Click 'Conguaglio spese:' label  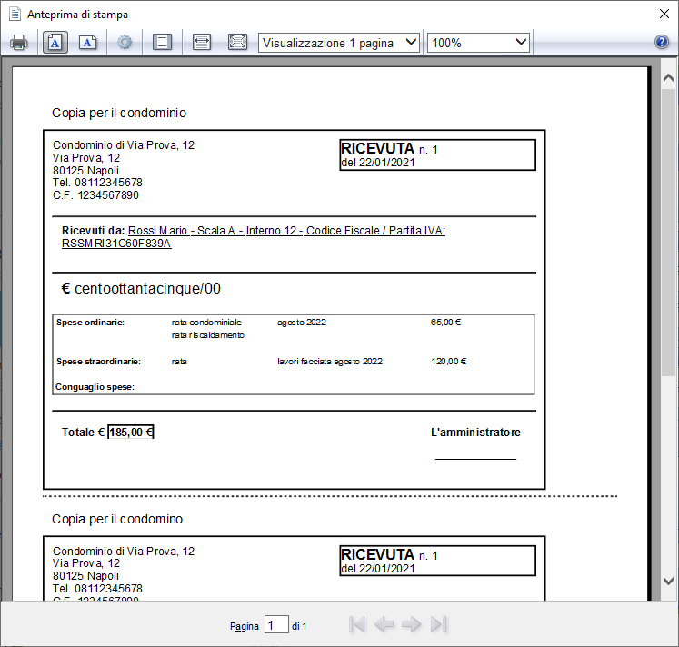95,387
